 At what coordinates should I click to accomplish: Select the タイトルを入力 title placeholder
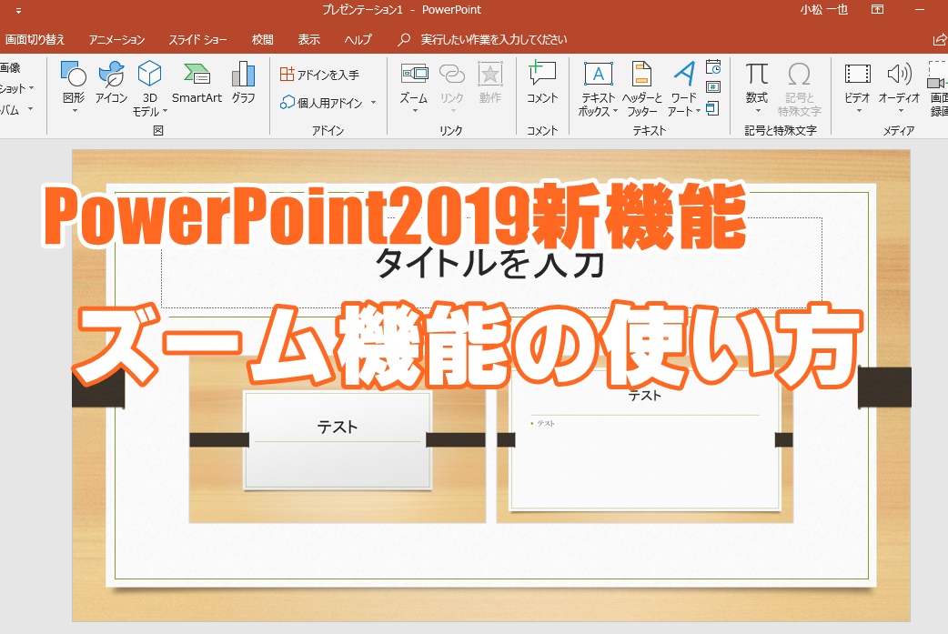(491, 263)
